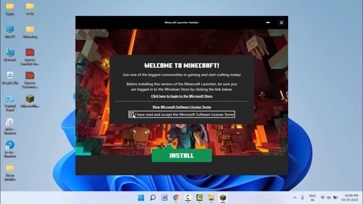Click the battery status tray icon
This screenshot has width=363, height=204.
click(335, 198)
